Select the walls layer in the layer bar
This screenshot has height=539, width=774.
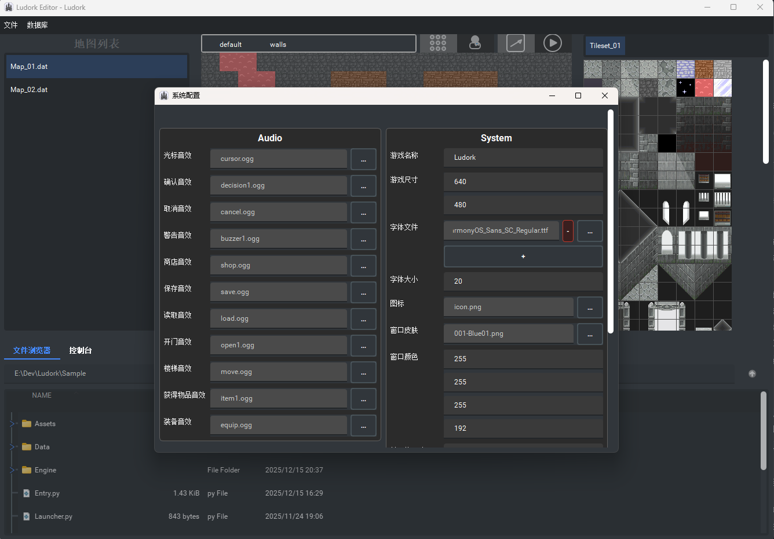point(278,45)
